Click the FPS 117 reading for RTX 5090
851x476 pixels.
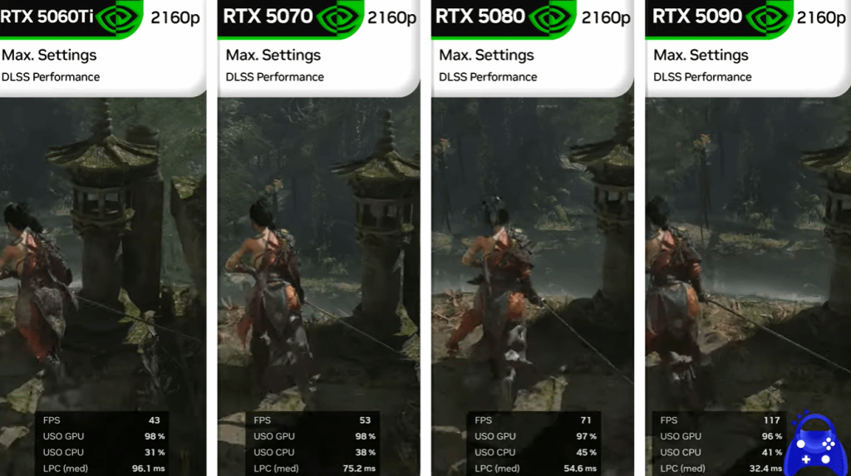click(x=720, y=420)
